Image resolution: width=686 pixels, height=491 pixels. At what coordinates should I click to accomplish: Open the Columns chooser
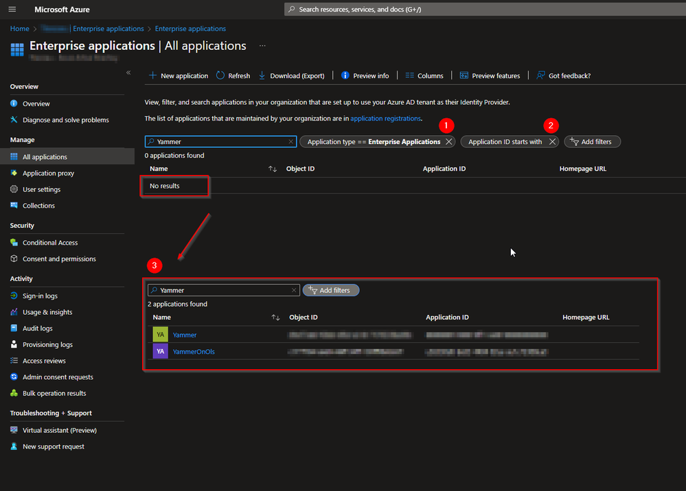click(x=424, y=75)
